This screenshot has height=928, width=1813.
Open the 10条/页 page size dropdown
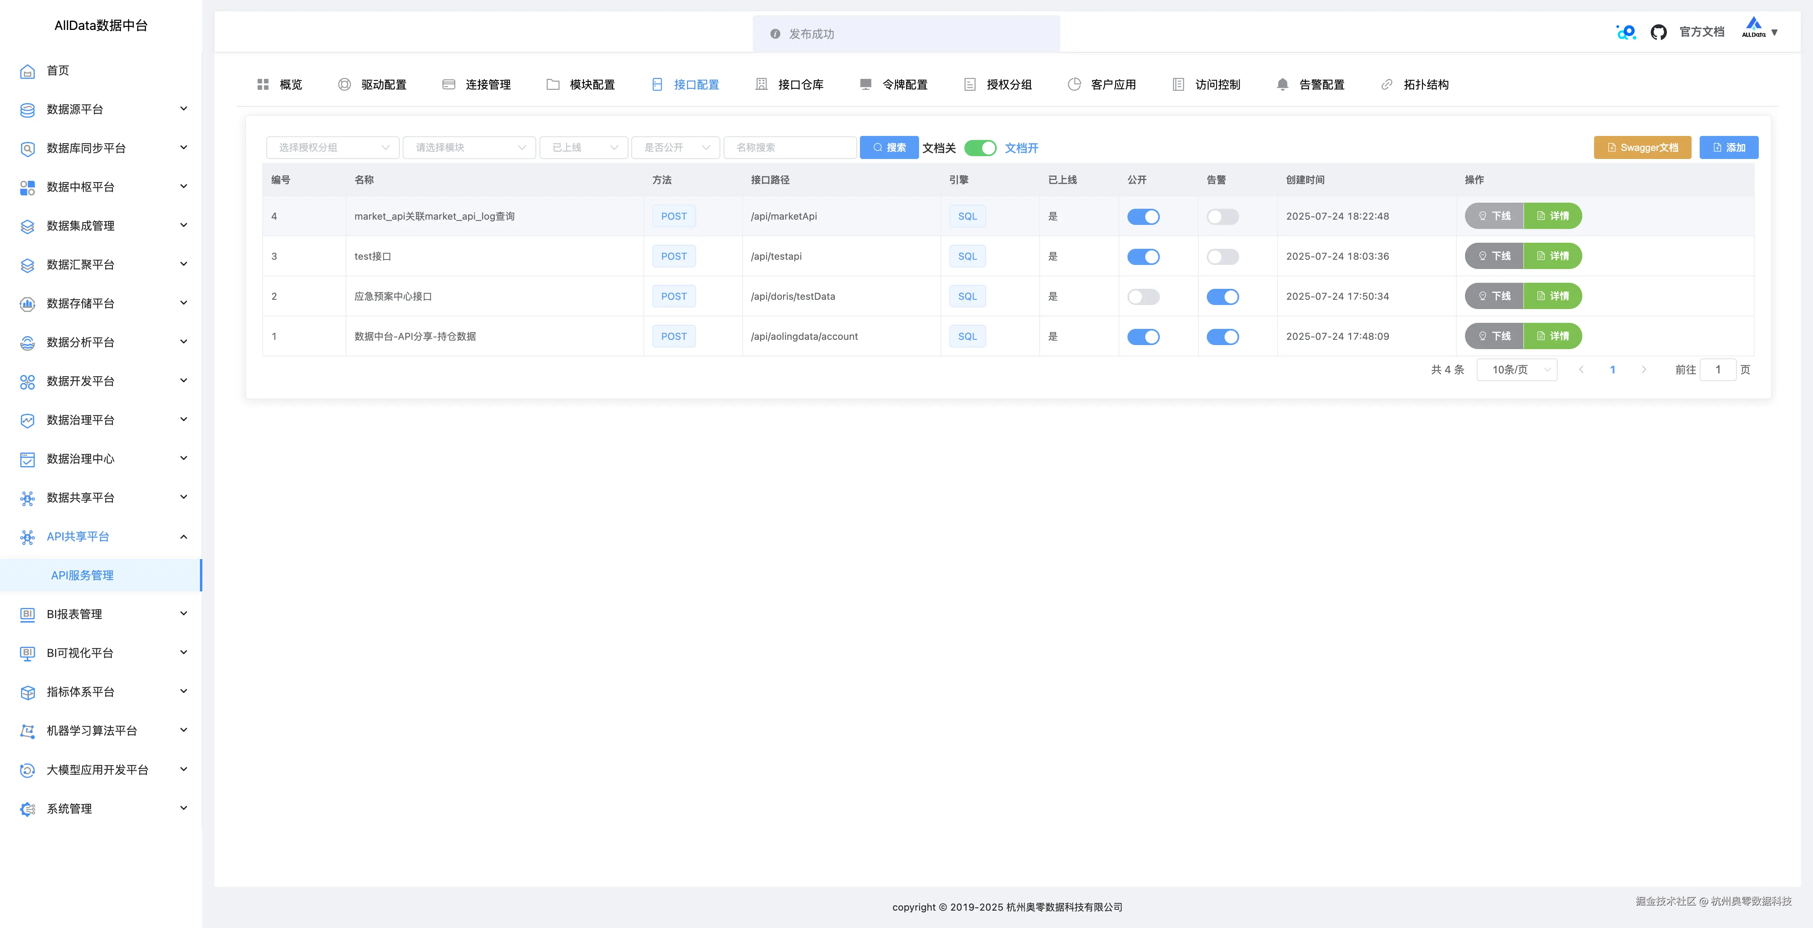point(1517,370)
